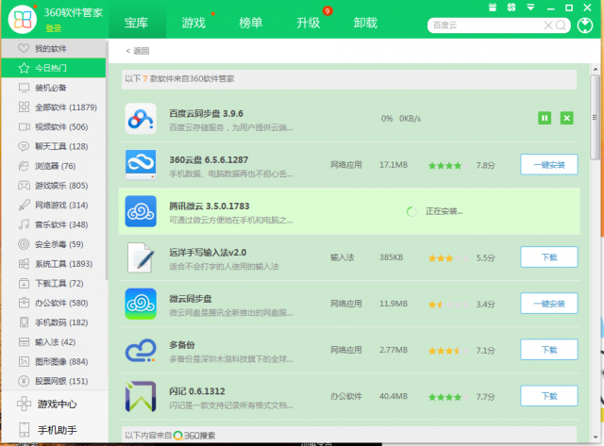604x446 pixels.
Task: Go to the 升级 tab
Action: [308, 23]
